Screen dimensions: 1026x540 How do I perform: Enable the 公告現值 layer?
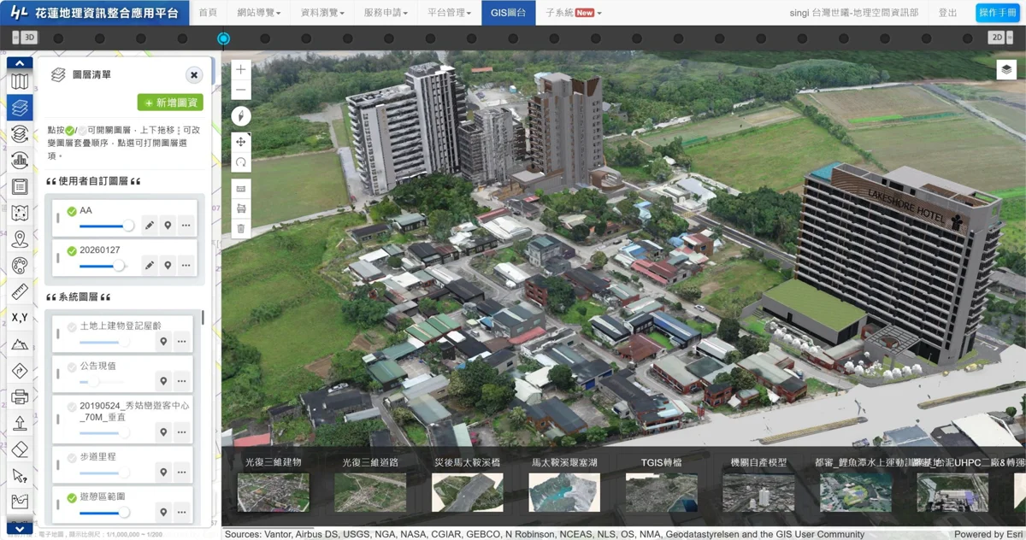point(72,367)
